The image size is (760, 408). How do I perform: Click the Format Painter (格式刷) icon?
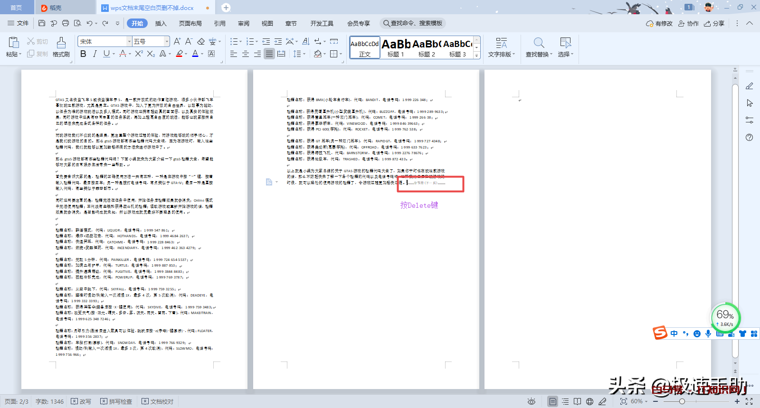[x=61, y=47]
